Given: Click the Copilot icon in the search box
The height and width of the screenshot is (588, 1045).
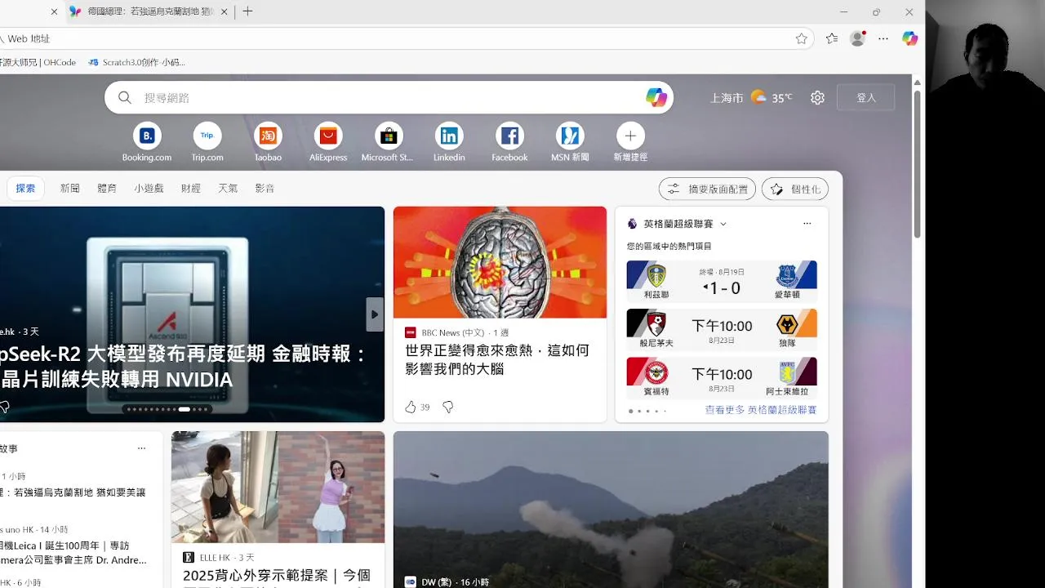Looking at the screenshot, I should coord(656,97).
